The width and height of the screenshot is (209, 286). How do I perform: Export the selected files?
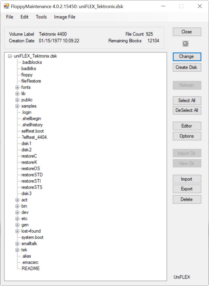[187, 189]
